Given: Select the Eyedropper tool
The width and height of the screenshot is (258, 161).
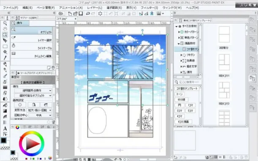Looking at the screenshot, I should pos(5,58).
